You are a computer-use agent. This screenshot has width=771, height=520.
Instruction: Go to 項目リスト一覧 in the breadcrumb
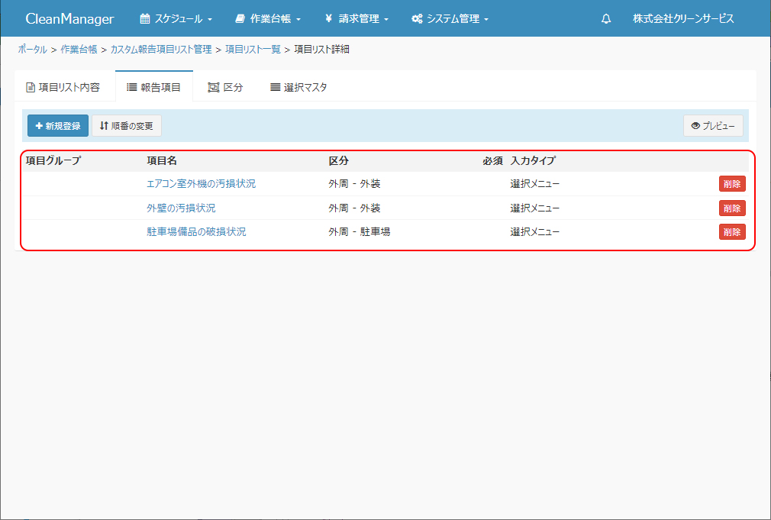252,50
